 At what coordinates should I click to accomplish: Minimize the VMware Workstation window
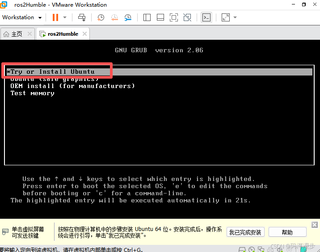click(294, 4)
